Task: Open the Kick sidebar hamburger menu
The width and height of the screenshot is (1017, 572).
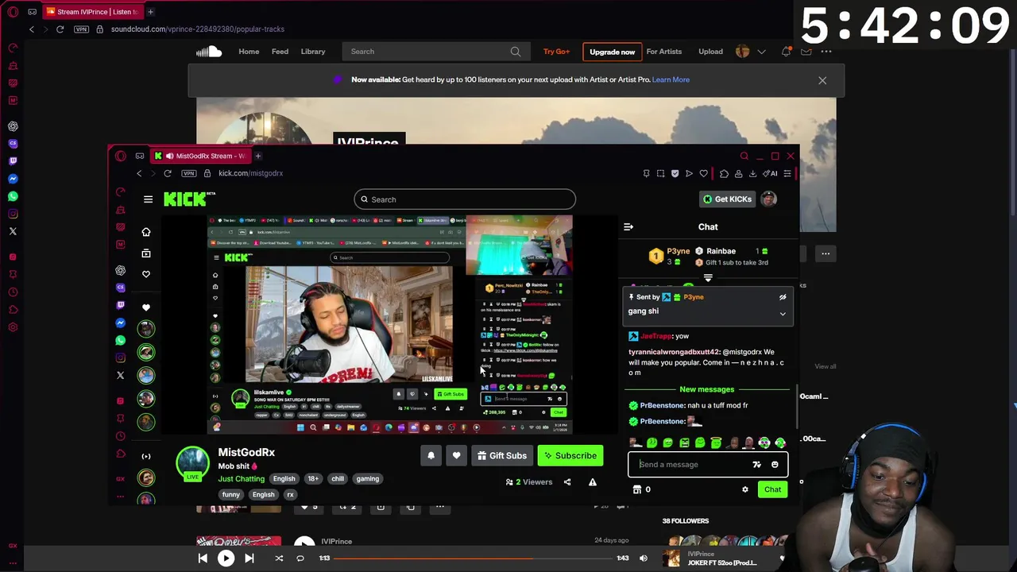Action: tap(148, 199)
